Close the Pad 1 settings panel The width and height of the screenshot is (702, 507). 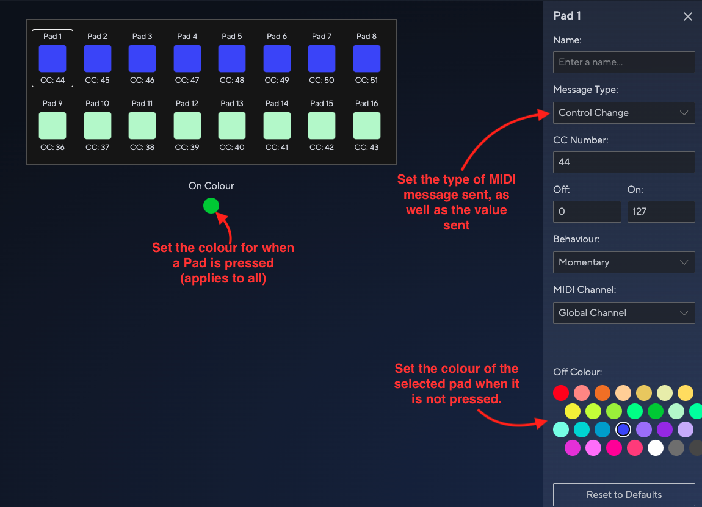[x=688, y=16]
